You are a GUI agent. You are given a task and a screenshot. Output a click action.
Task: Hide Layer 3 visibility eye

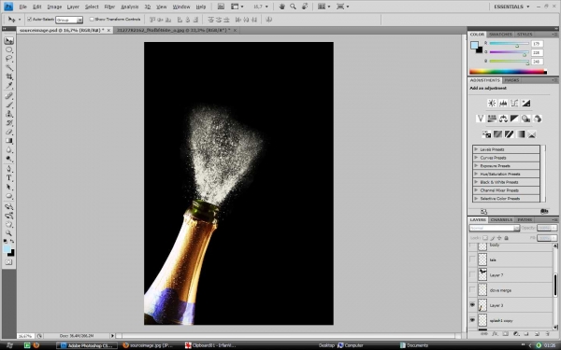coord(472,305)
